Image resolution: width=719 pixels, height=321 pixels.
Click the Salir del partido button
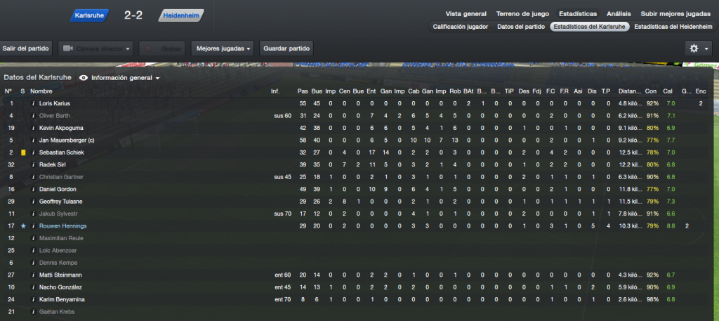pyautogui.click(x=26, y=48)
